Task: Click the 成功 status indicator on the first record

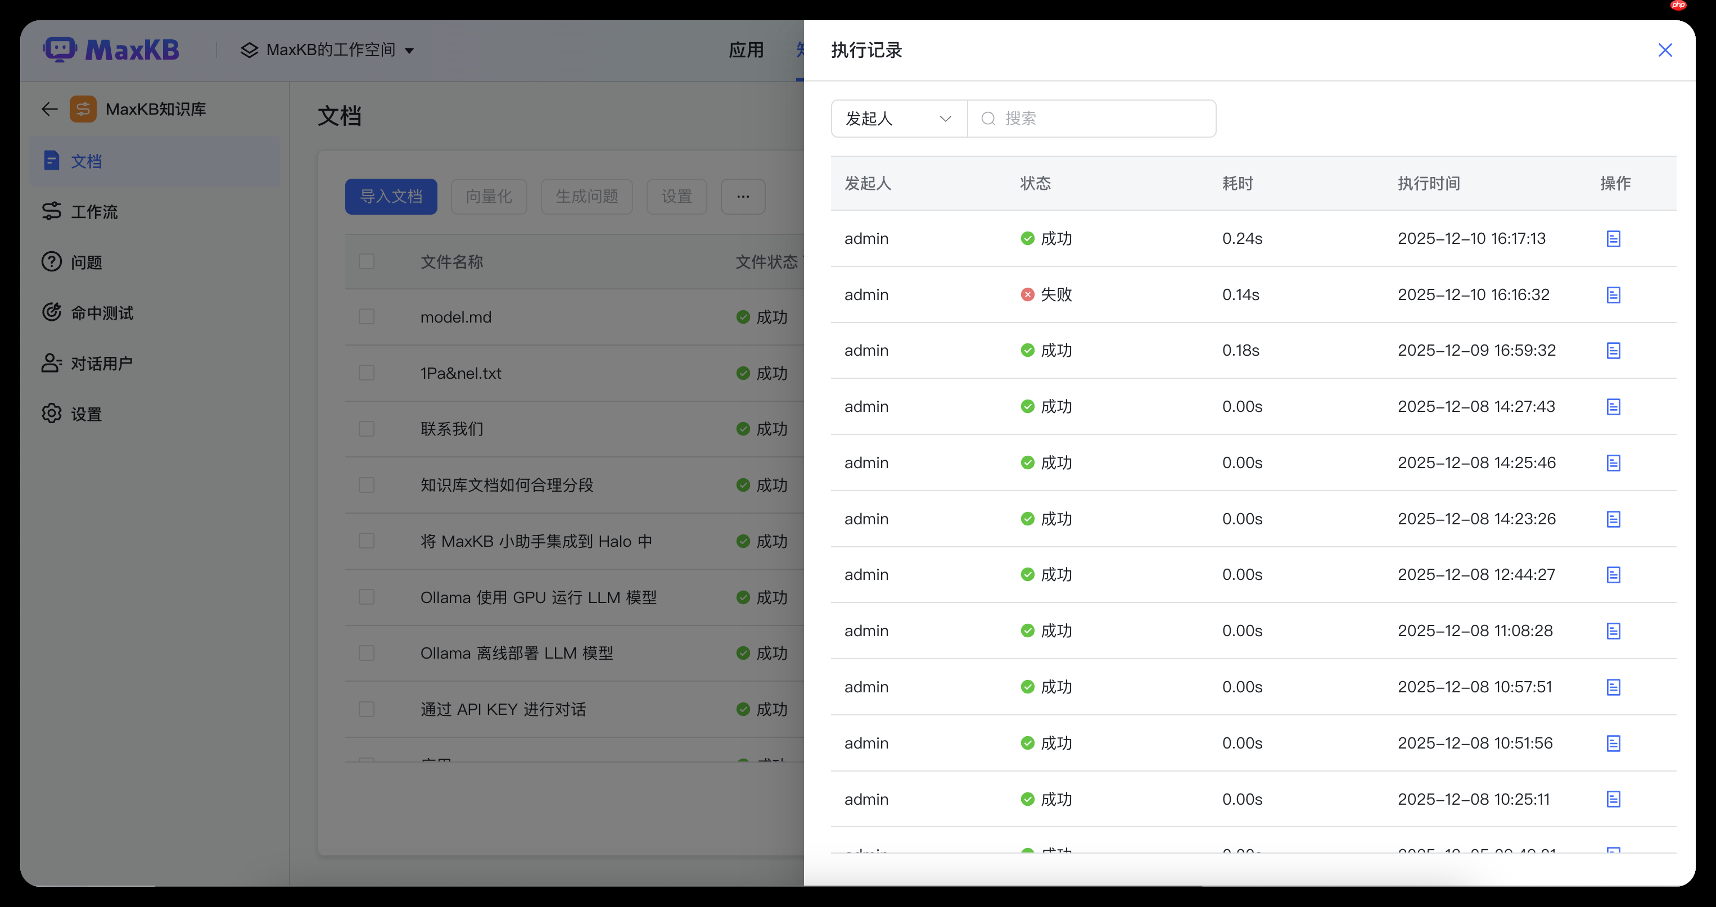Action: 1046,238
